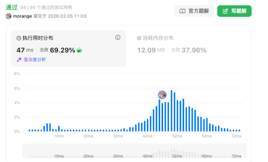268x162 pixels.
Task: Click the 47 ms runtime value
Action: click(x=25, y=50)
